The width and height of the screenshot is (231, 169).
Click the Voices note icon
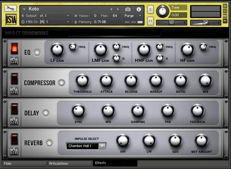(x=76, y=16)
